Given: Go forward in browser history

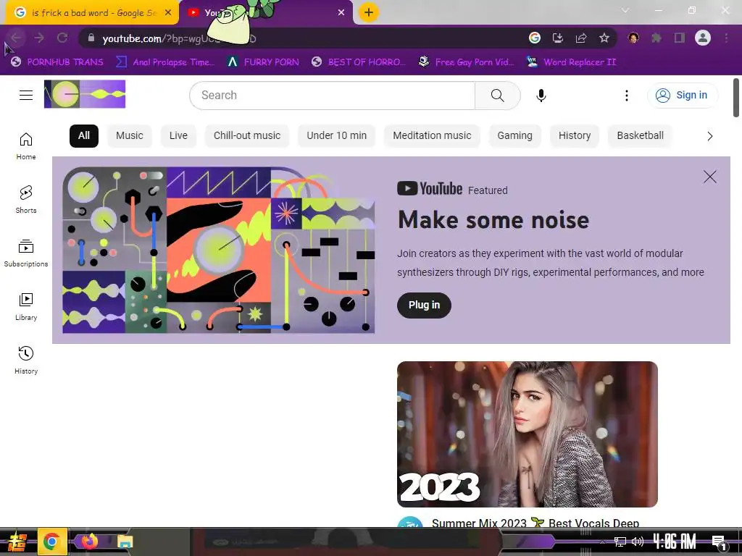Looking at the screenshot, I should [39, 38].
